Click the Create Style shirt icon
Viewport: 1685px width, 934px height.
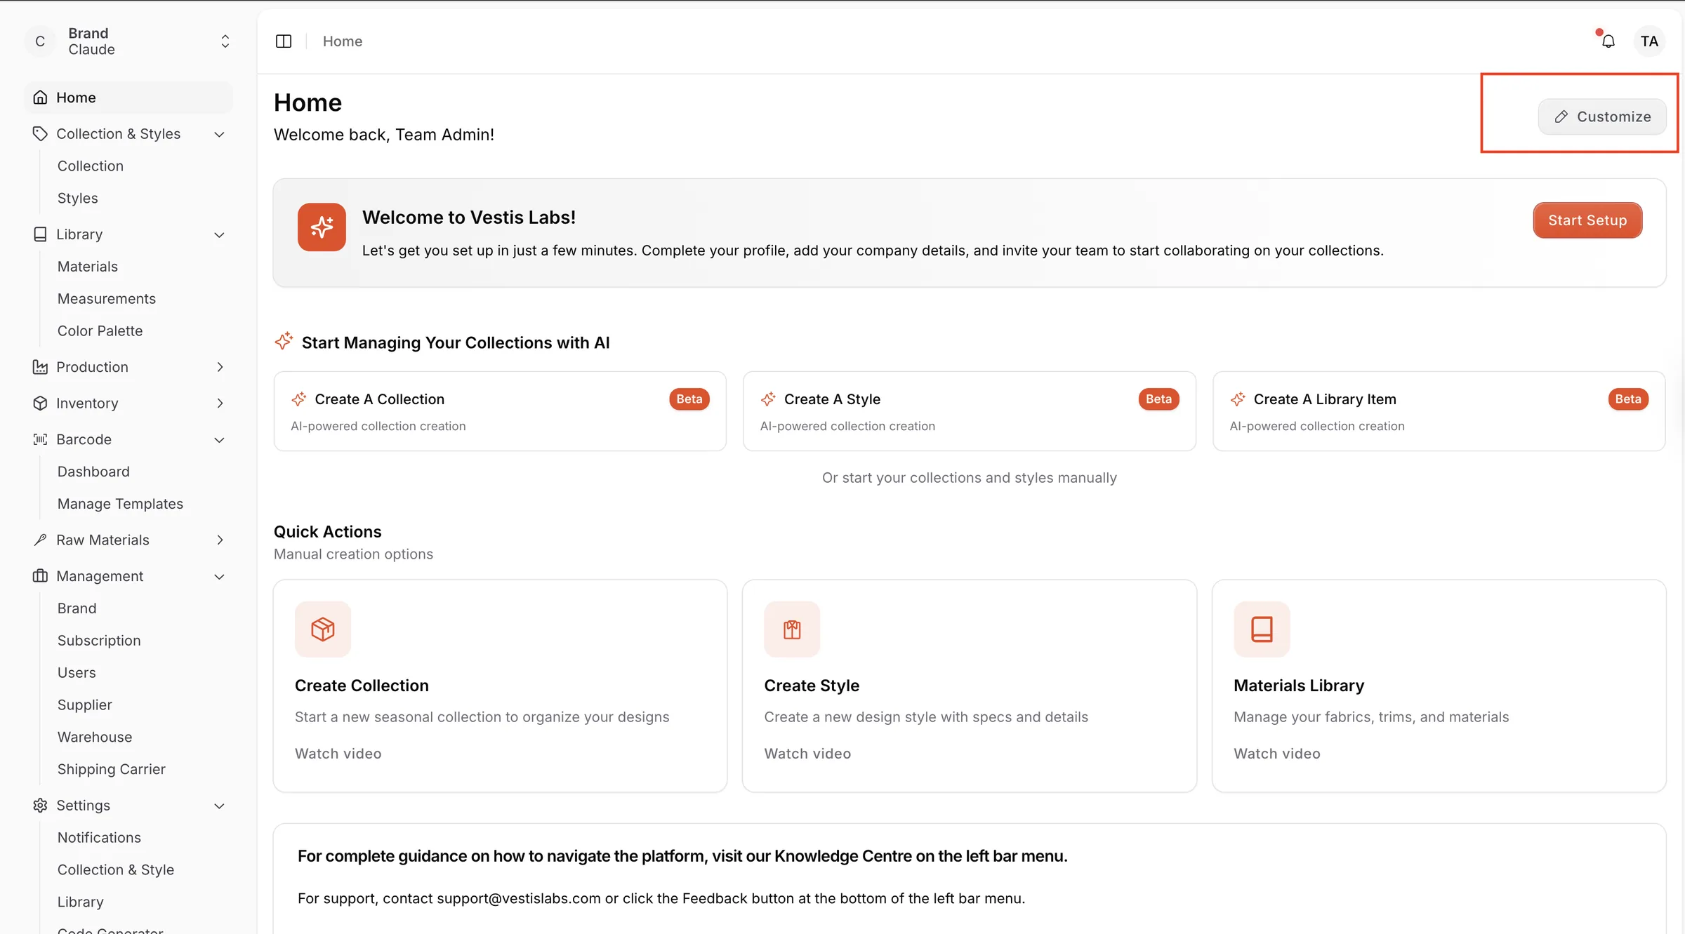[792, 629]
